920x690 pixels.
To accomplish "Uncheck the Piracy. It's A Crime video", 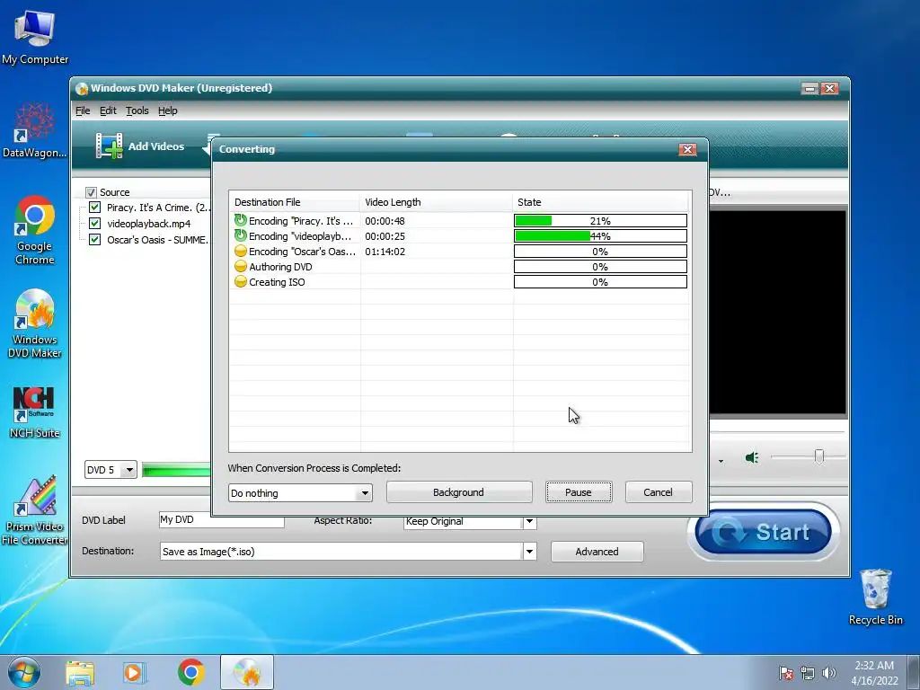I will click(94, 208).
